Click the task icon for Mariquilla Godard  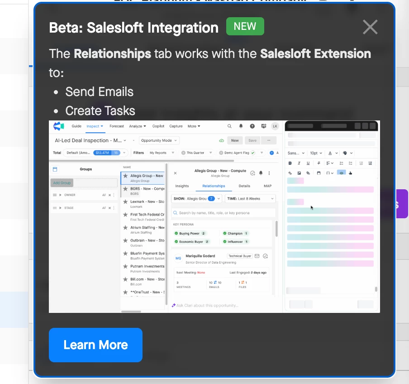(x=265, y=256)
